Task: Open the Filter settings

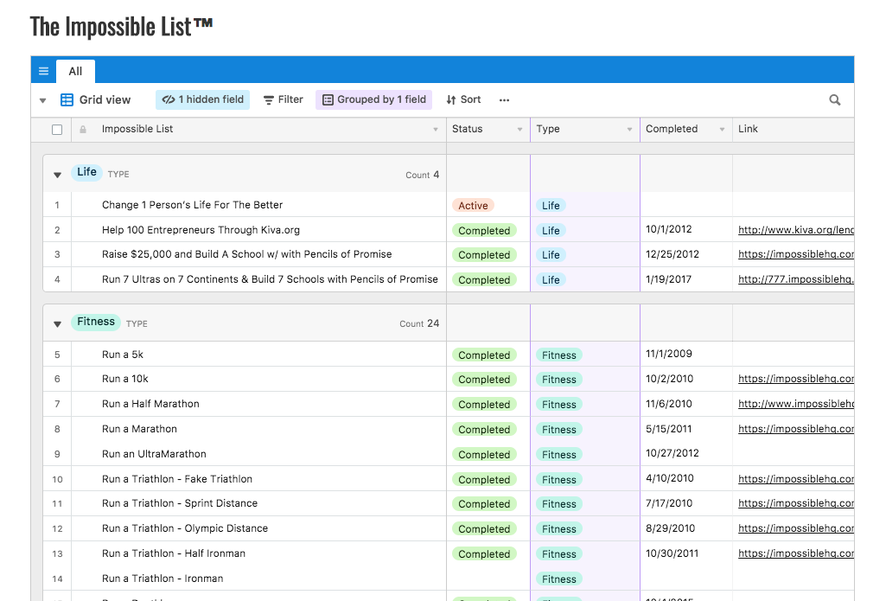Action: [283, 99]
